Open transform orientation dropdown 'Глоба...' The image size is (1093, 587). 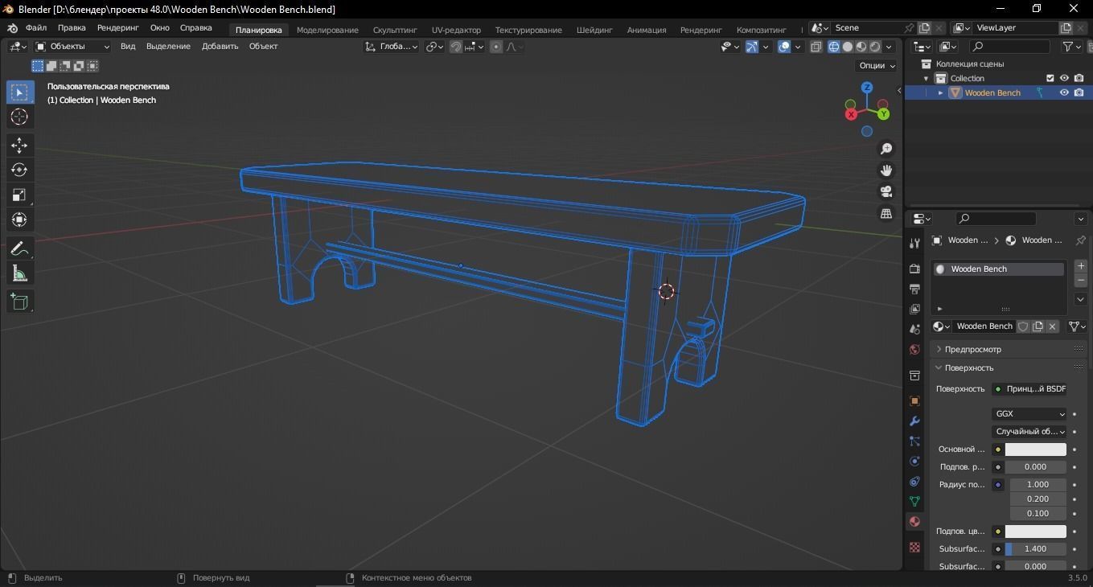click(391, 47)
